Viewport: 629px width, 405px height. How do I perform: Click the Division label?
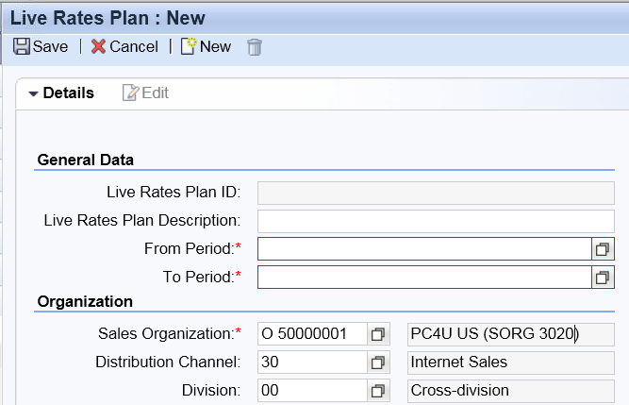211,391
